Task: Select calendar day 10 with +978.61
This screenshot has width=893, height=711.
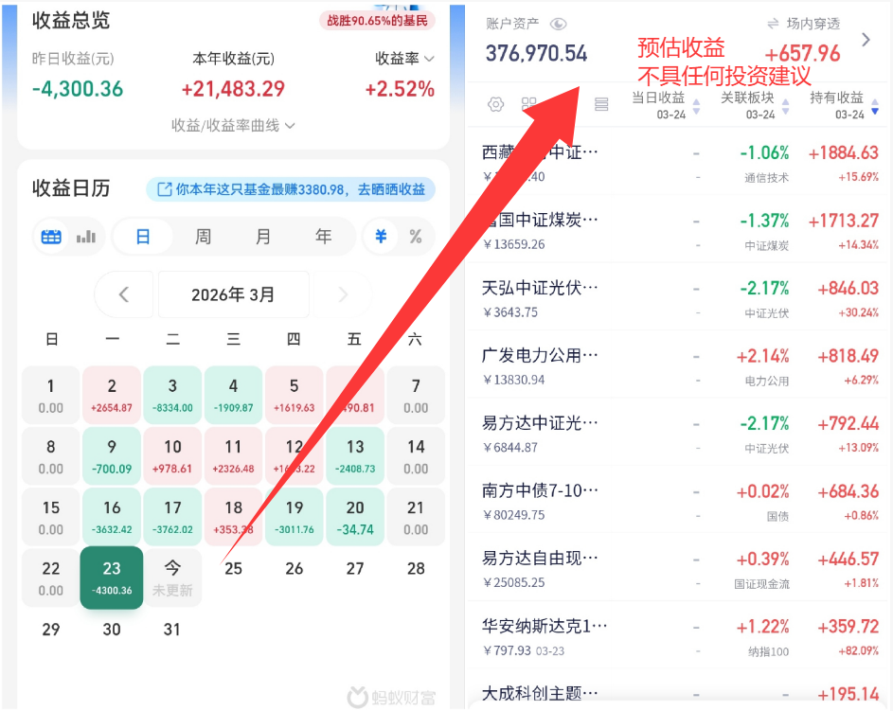Action: pos(172,456)
